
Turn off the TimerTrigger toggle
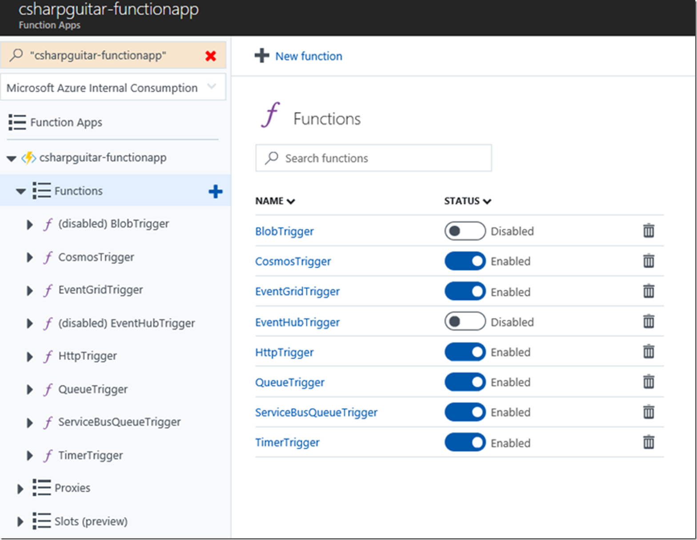(x=465, y=442)
